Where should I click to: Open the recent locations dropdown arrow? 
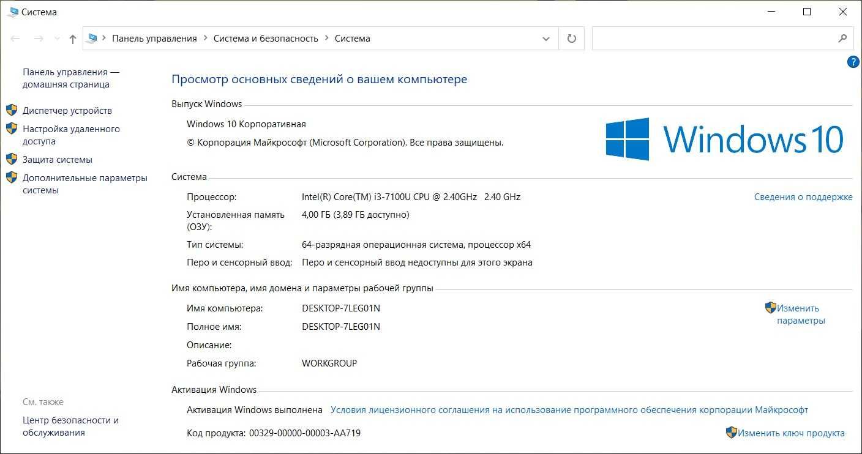(57, 39)
